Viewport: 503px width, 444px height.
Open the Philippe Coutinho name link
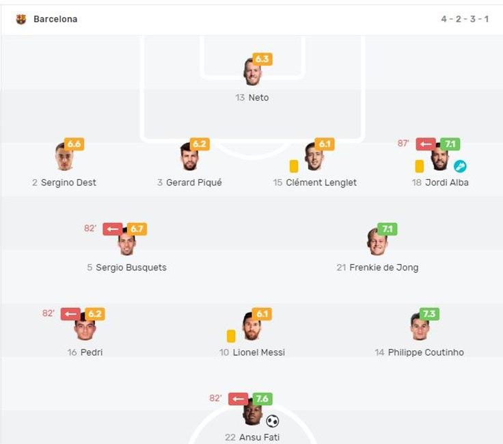(426, 352)
